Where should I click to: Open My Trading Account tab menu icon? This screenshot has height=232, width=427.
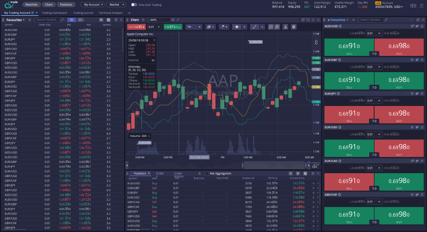point(32,13)
